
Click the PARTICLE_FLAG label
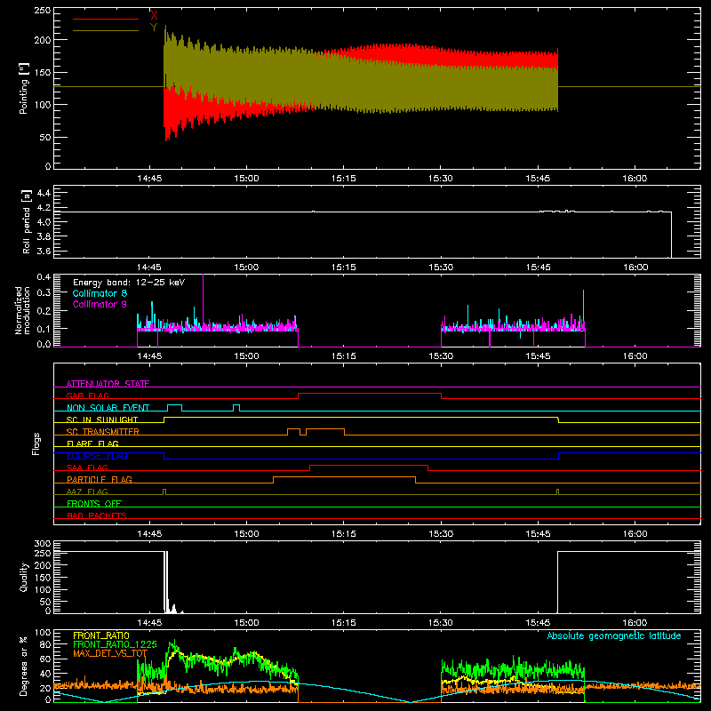[100, 480]
